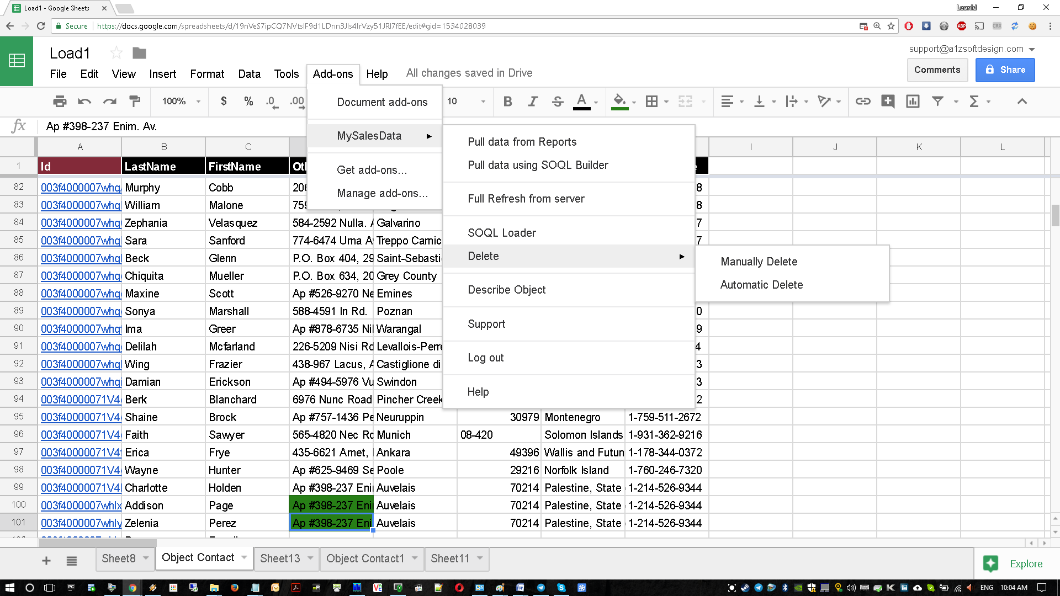Open the zoom level dropdown
This screenshot has width=1060, height=596.
point(179,102)
